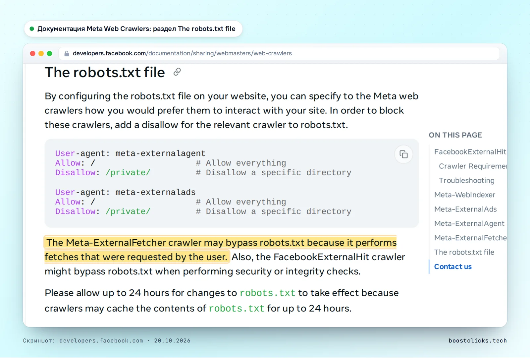The image size is (530, 358).
Task: Click the yellow minimize window dot
Action: (x=41, y=53)
